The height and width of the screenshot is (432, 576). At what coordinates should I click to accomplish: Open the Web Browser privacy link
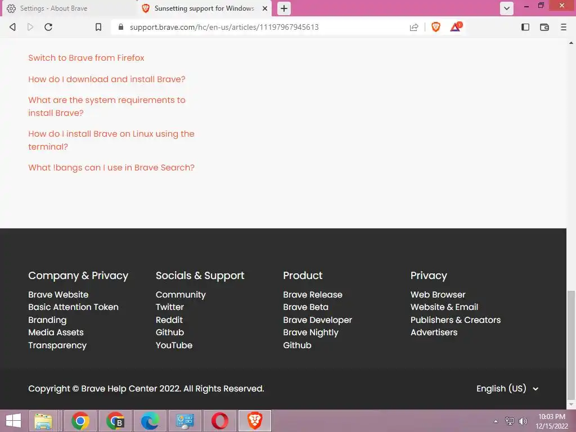point(438,295)
